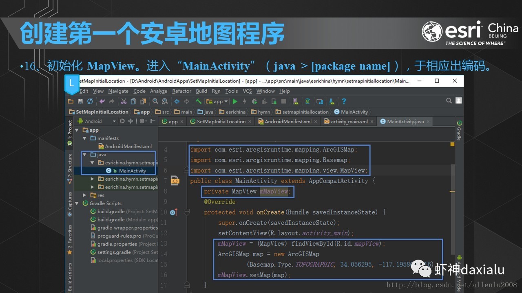
Task: Click the Redo arrow icon
Action: click(x=111, y=101)
